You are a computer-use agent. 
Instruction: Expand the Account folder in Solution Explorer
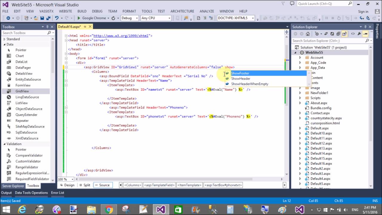300,58
